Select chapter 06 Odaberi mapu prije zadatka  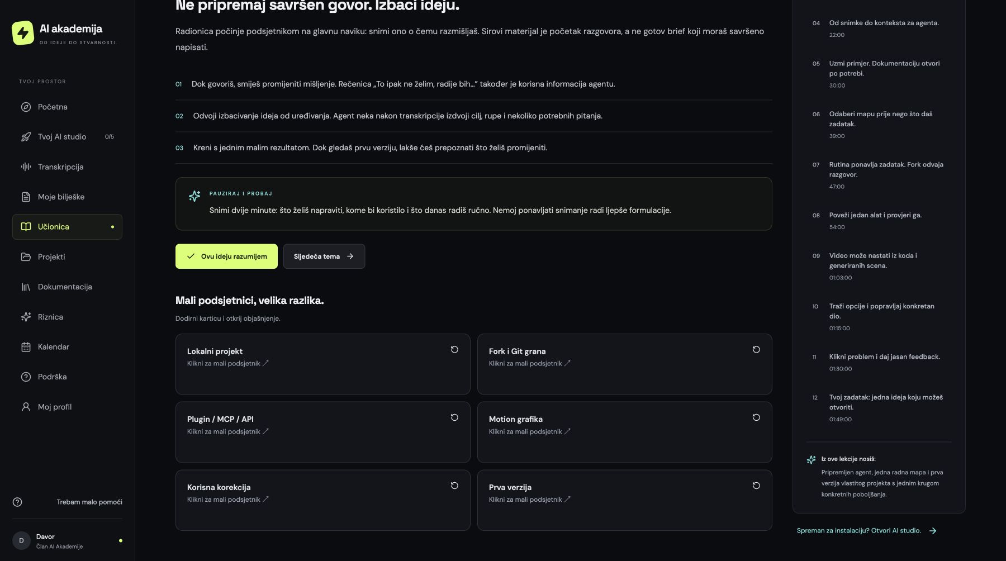[879, 125]
